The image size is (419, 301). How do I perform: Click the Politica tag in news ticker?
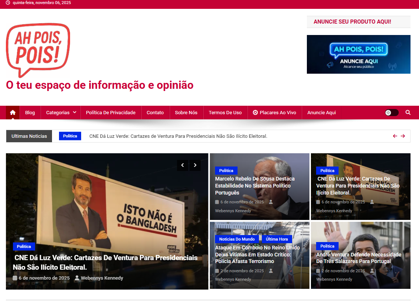(70, 136)
